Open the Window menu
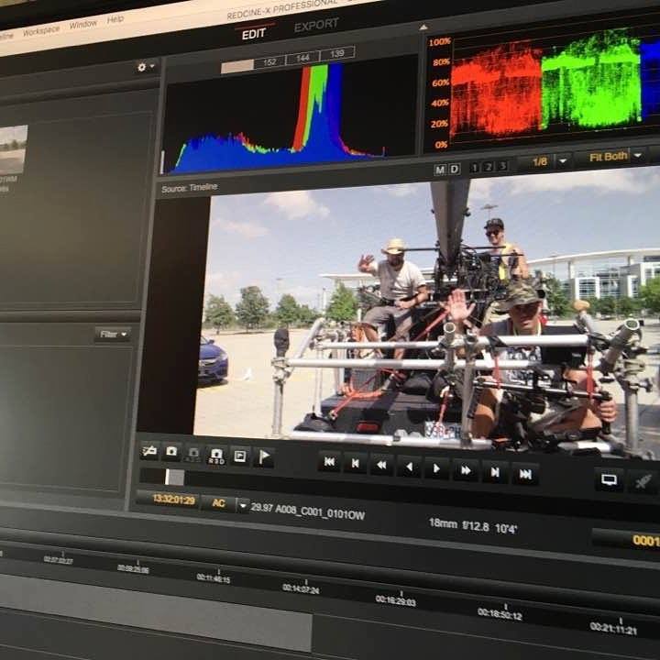Image resolution: width=660 pixels, height=660 pixels. tap(82, 25)
